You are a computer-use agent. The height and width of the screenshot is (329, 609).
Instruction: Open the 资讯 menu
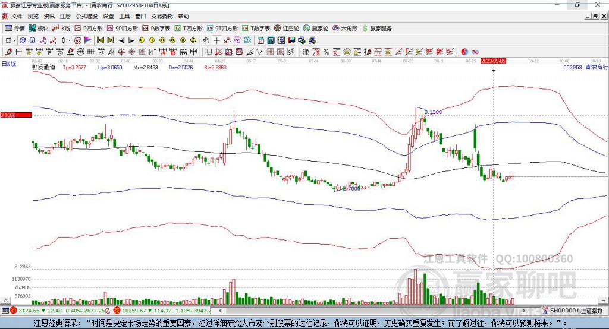point(49,16)
